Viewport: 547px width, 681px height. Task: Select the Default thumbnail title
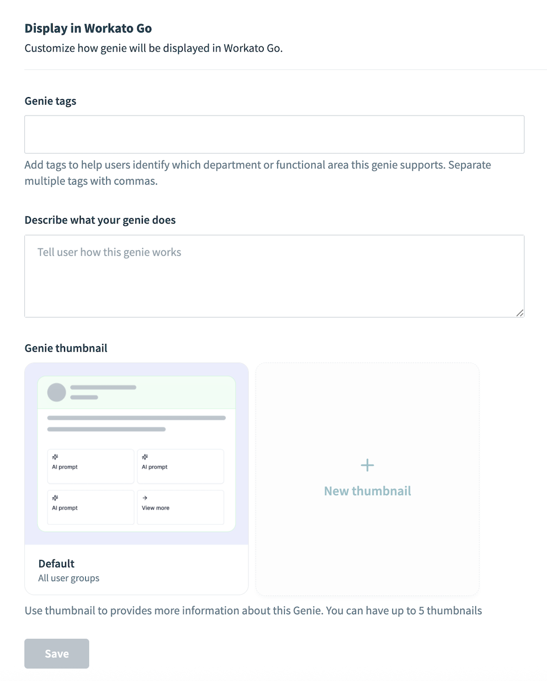click(x=56, y=564)
